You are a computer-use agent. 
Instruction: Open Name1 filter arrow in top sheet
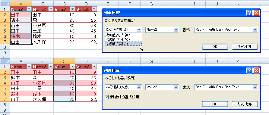[29, 9]
